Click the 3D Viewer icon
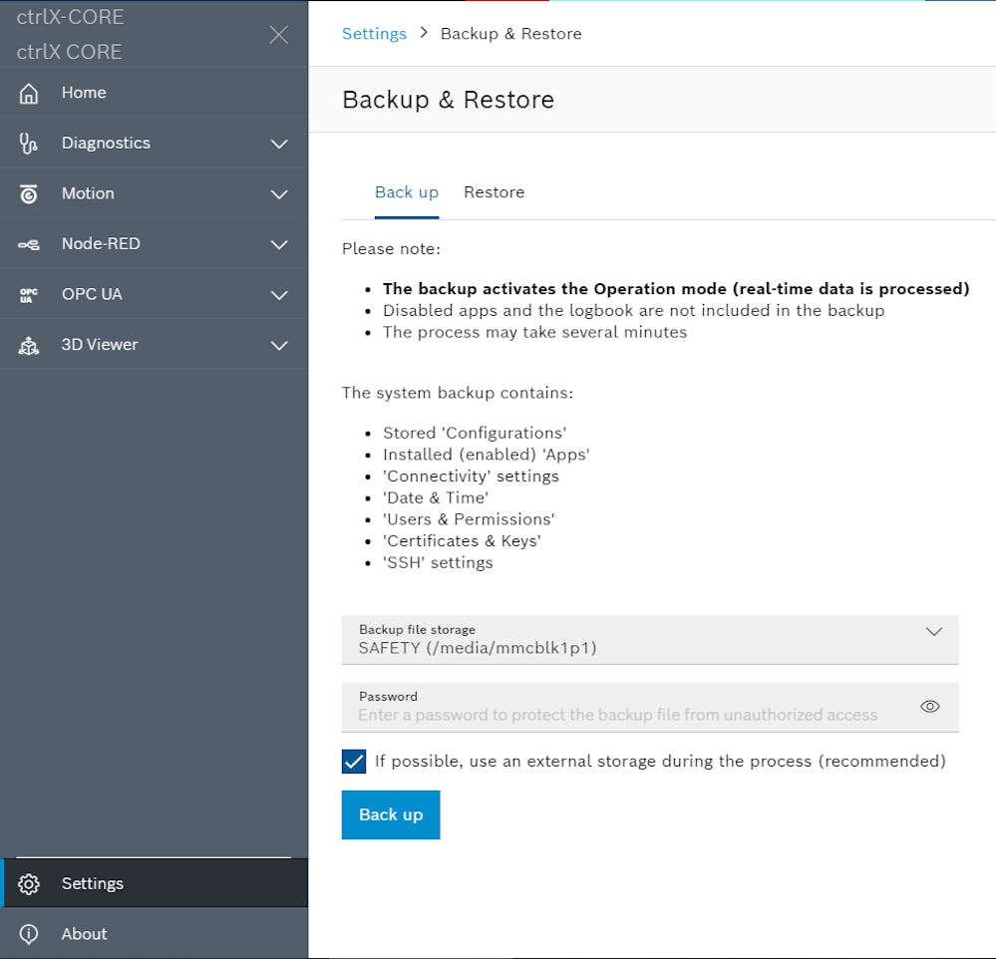Image resolution: width=996 pixels, height=959 pixels. pyautogui.click(x=29, y=345)
